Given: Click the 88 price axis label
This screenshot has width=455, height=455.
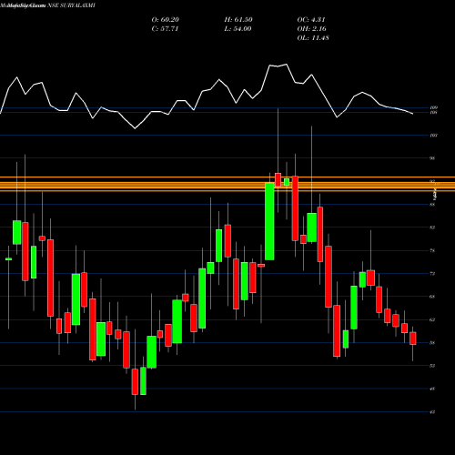Looking at the screenshot, I should point(433,205).
